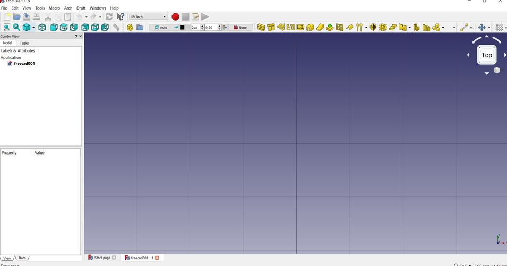Viewport: 507px width, 266px height.
Task: Save the document with the Save icon
Action: point(27,17)
